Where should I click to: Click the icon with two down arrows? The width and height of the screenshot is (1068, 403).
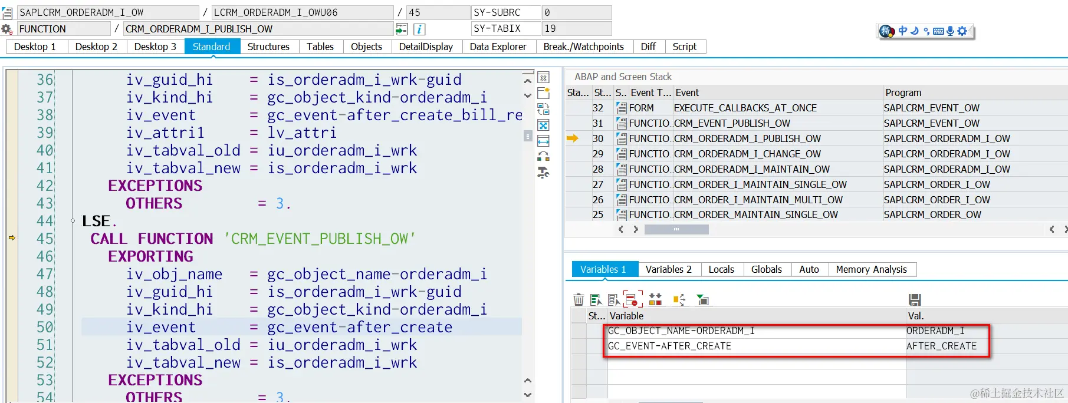[x=655, y=300]
